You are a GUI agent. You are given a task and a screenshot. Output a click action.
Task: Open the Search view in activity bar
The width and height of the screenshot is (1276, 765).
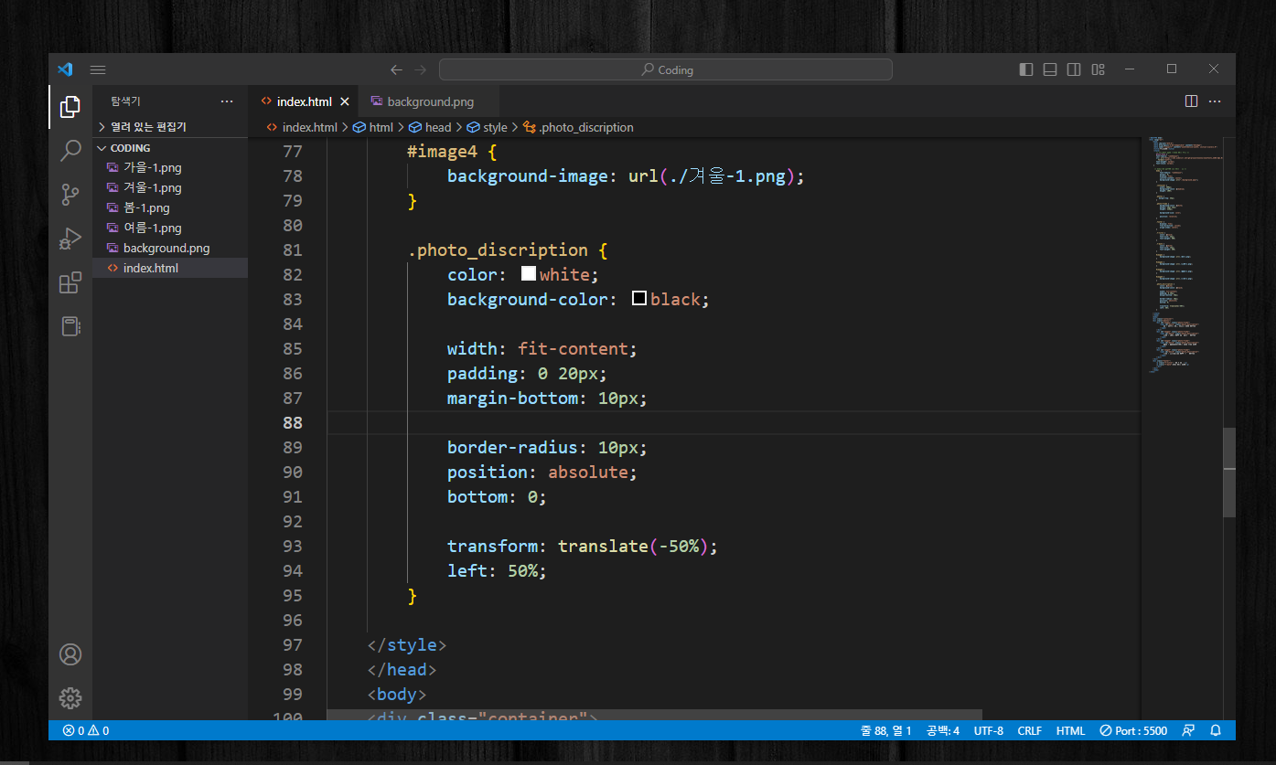click(70, 151)
